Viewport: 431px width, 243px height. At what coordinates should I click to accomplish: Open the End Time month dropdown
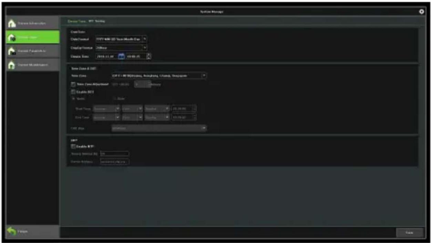tap(106, 117)
